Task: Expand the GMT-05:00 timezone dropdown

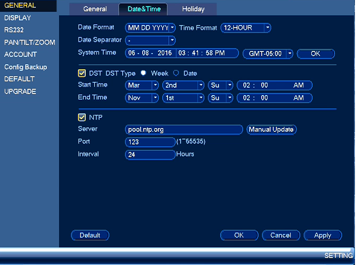Action: 268,54
